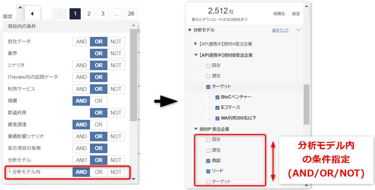Viewport: 375px width, 190px height.
Task: Click the right panel vertical scrollbar thumb
Action: (306, 104)
